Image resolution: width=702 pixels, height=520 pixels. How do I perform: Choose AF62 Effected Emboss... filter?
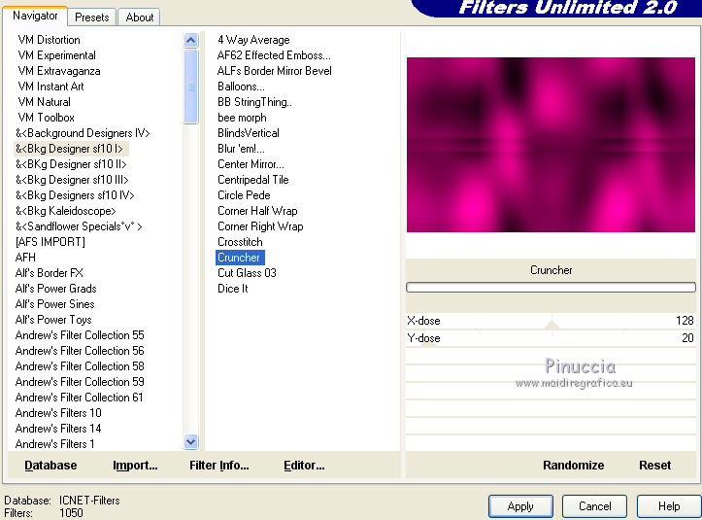point(274,55)
